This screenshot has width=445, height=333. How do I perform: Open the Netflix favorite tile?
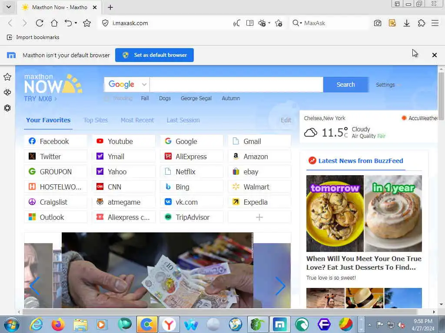point(192,172)
